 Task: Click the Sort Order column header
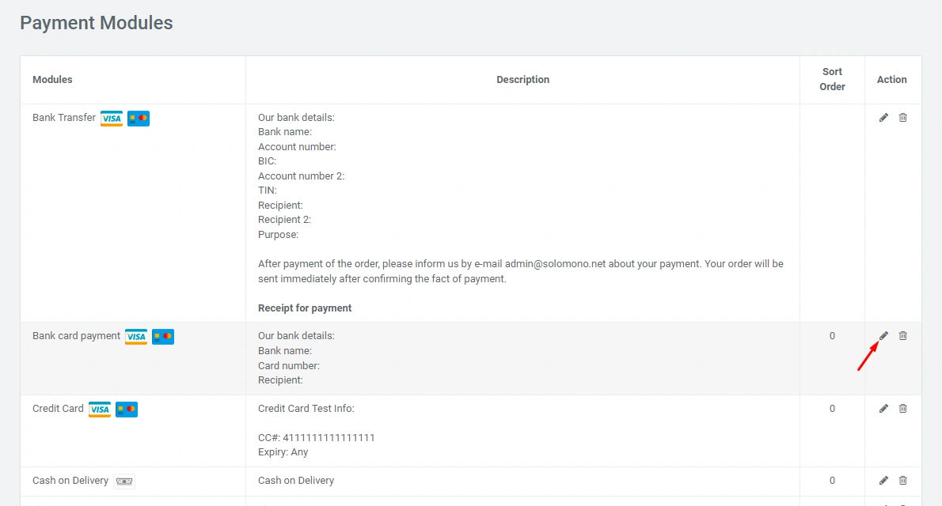coord(832,79)
